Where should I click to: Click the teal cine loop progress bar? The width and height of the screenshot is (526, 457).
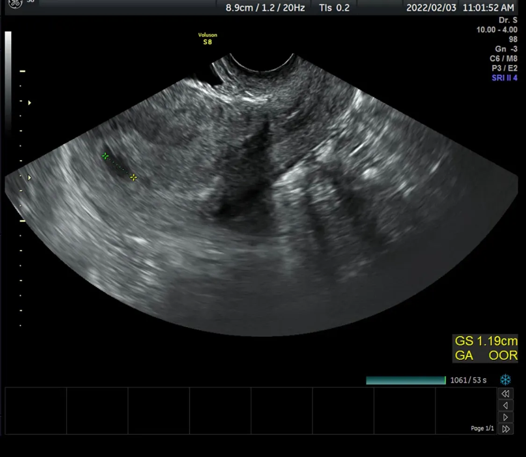[406, 380]
